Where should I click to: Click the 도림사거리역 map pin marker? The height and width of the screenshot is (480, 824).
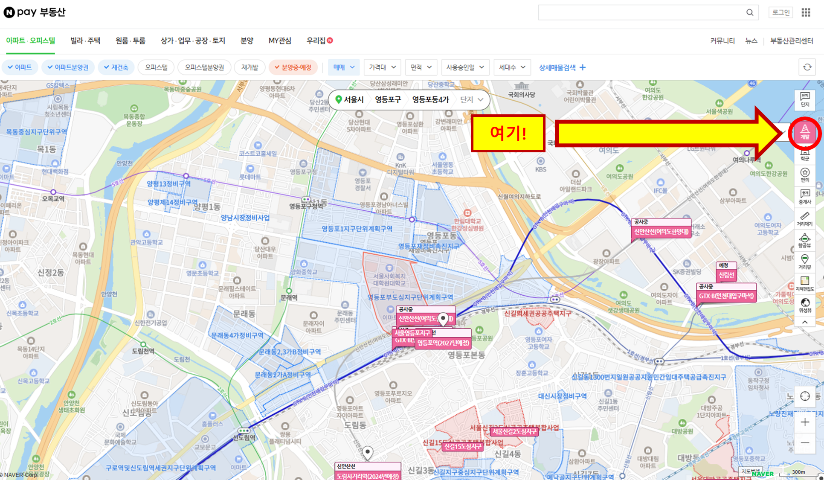[x=367, y=453]
